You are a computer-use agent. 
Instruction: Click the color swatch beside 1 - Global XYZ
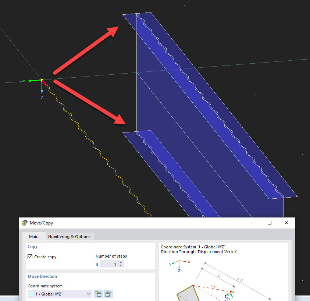pos(32,294)
